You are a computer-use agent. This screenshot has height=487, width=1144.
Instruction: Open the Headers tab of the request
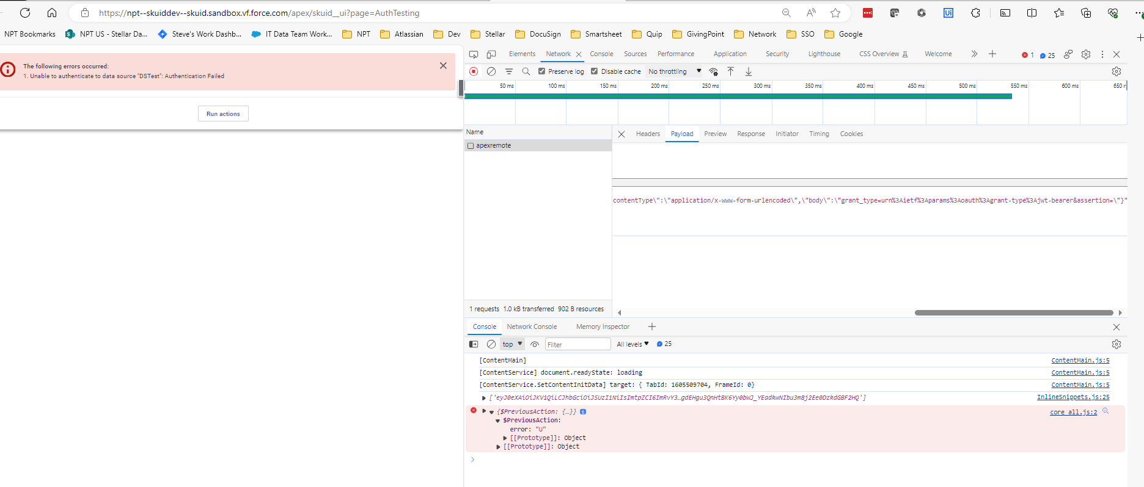coord(648,134)
